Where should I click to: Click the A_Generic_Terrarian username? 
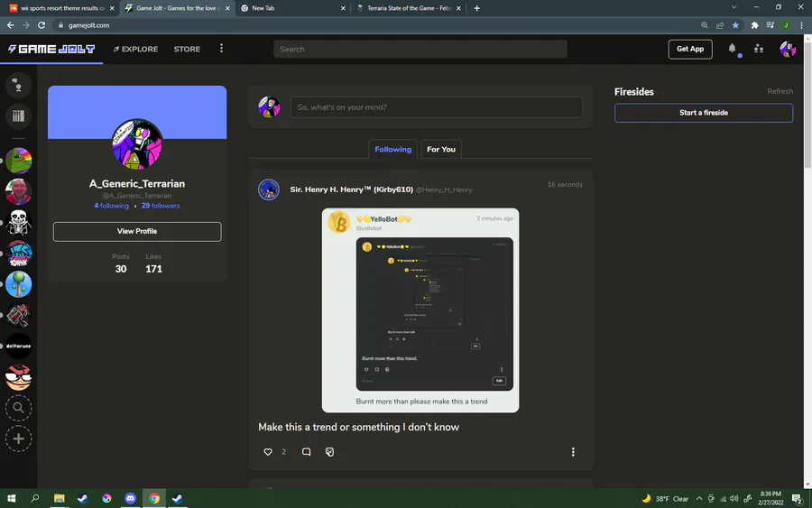137,184
